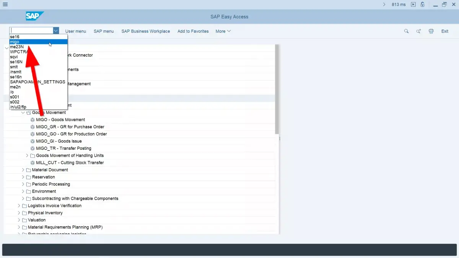Select s002 in the command history
The height and width of the screenshot is (258, 459).
(x=38, y=102)
